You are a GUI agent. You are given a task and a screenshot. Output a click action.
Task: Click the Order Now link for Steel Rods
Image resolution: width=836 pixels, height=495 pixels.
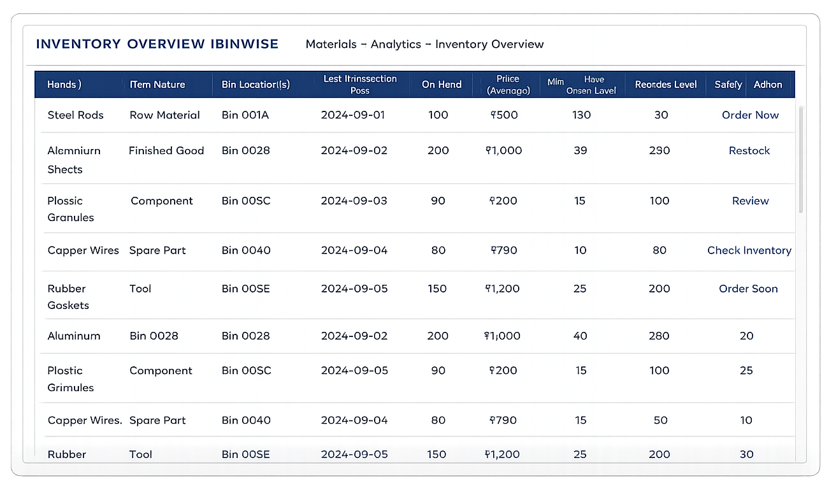pyautogui.click(x=750, y=115)
